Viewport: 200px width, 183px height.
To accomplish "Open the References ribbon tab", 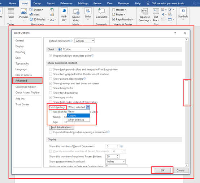I will 66,3.
